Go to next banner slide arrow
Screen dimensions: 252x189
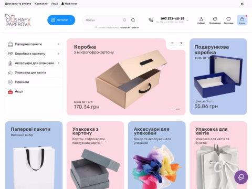pos(181,43)
